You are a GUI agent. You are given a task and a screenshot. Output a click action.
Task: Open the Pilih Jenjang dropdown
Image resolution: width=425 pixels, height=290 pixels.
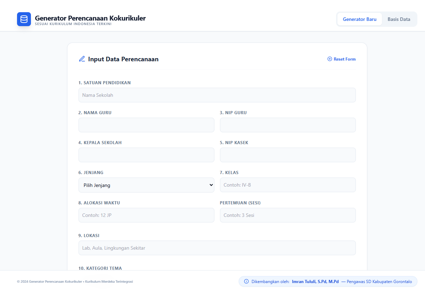(146, 185)
